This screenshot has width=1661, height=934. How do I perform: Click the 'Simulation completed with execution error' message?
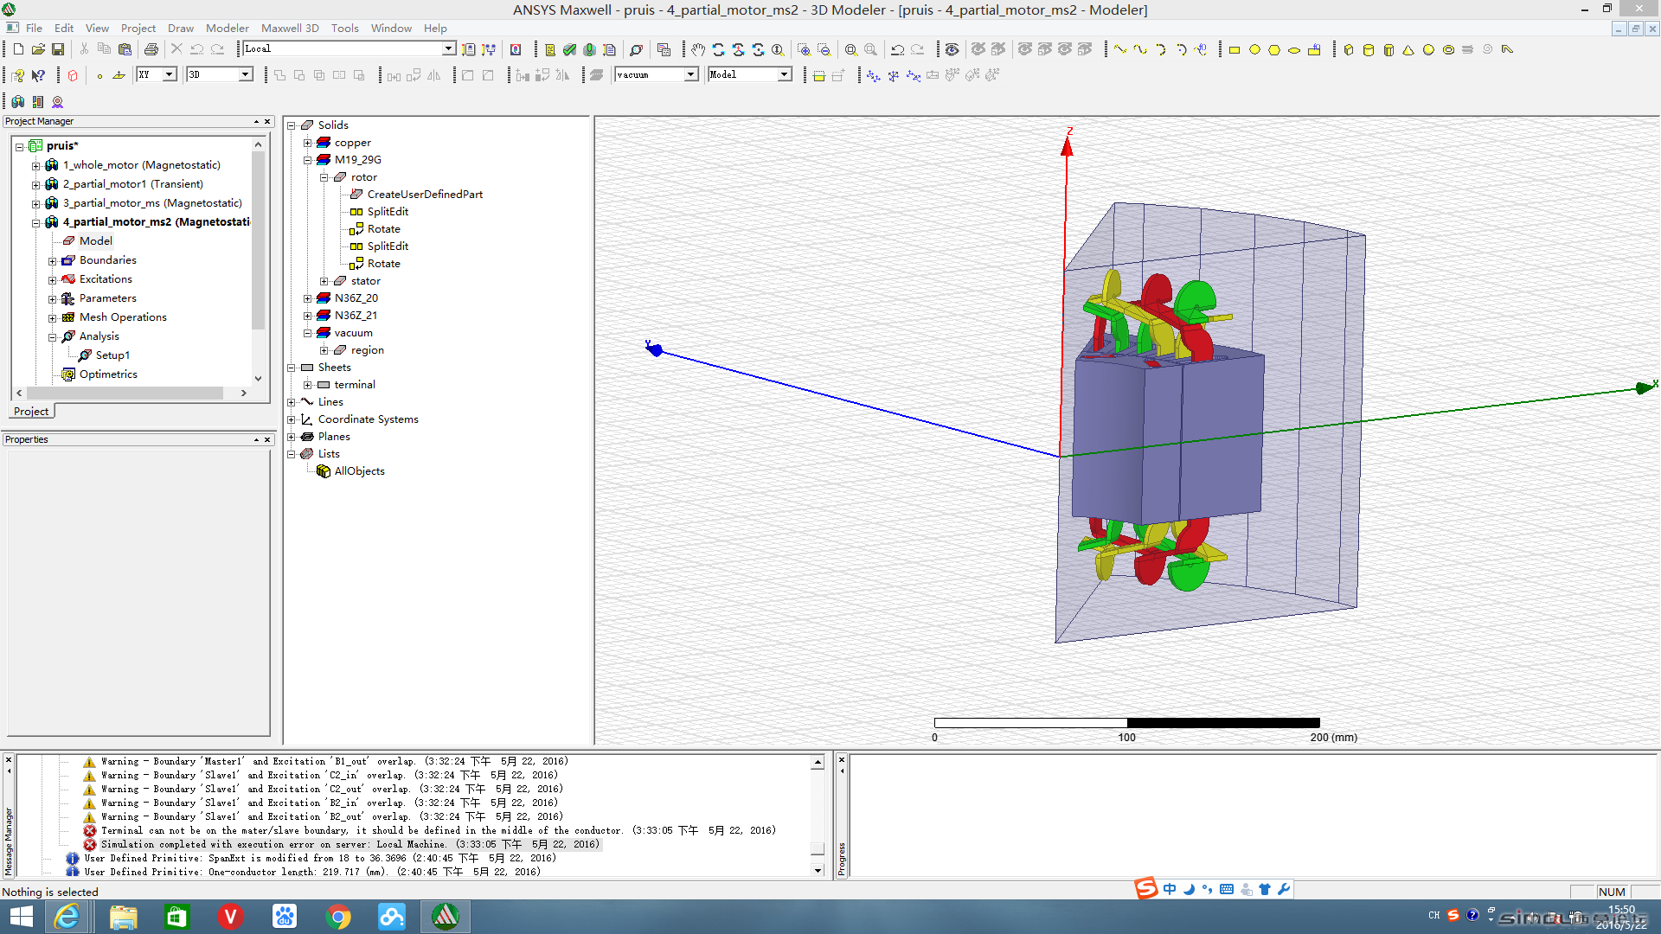(x=350, y=844)
